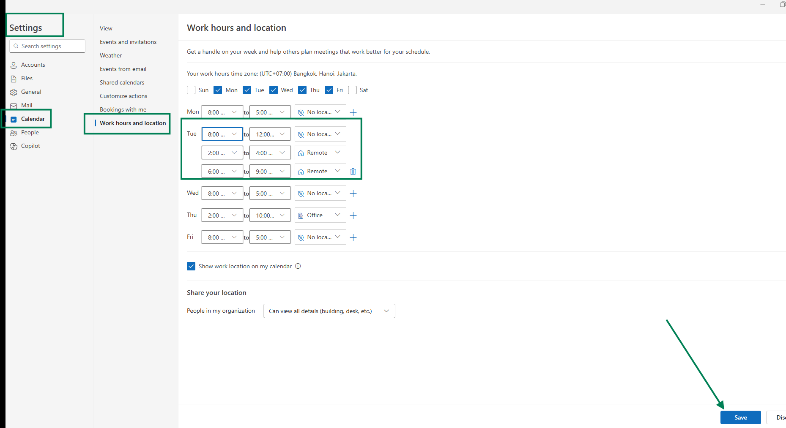The width and height of the screenshot is (786, 428).
Task: Open Thursday 10:00 end time dropdown
Action: click(270, 215)
